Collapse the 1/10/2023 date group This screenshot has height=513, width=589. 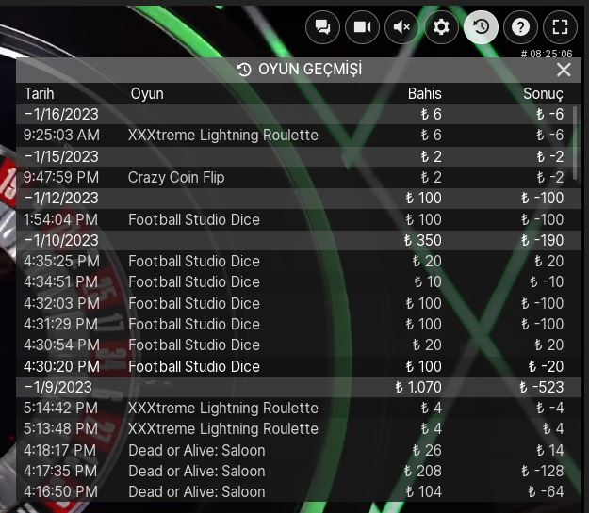point(299,241)
